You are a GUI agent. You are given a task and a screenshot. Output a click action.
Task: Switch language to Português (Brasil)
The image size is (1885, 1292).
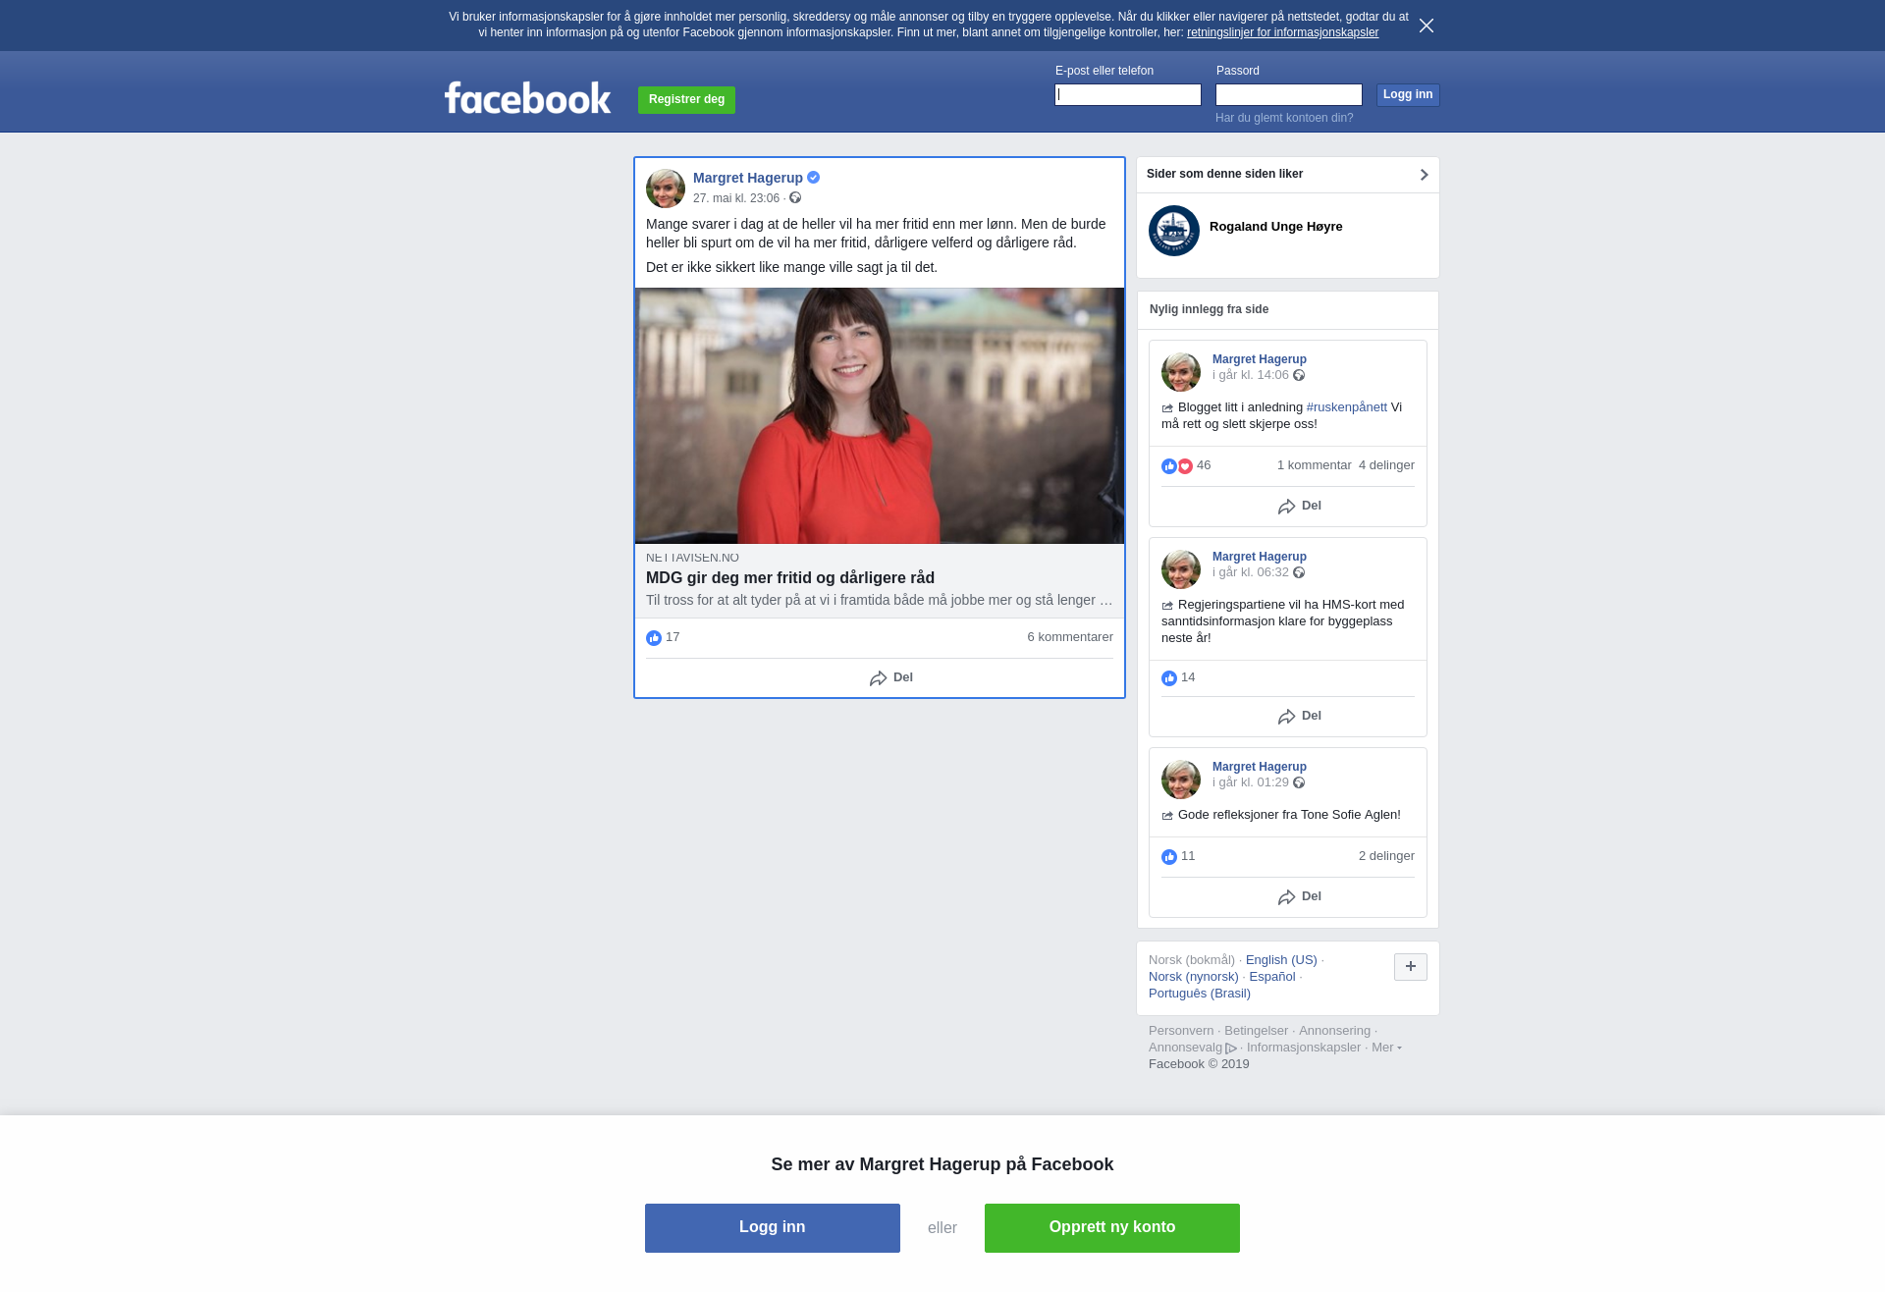coord(1200,994)
